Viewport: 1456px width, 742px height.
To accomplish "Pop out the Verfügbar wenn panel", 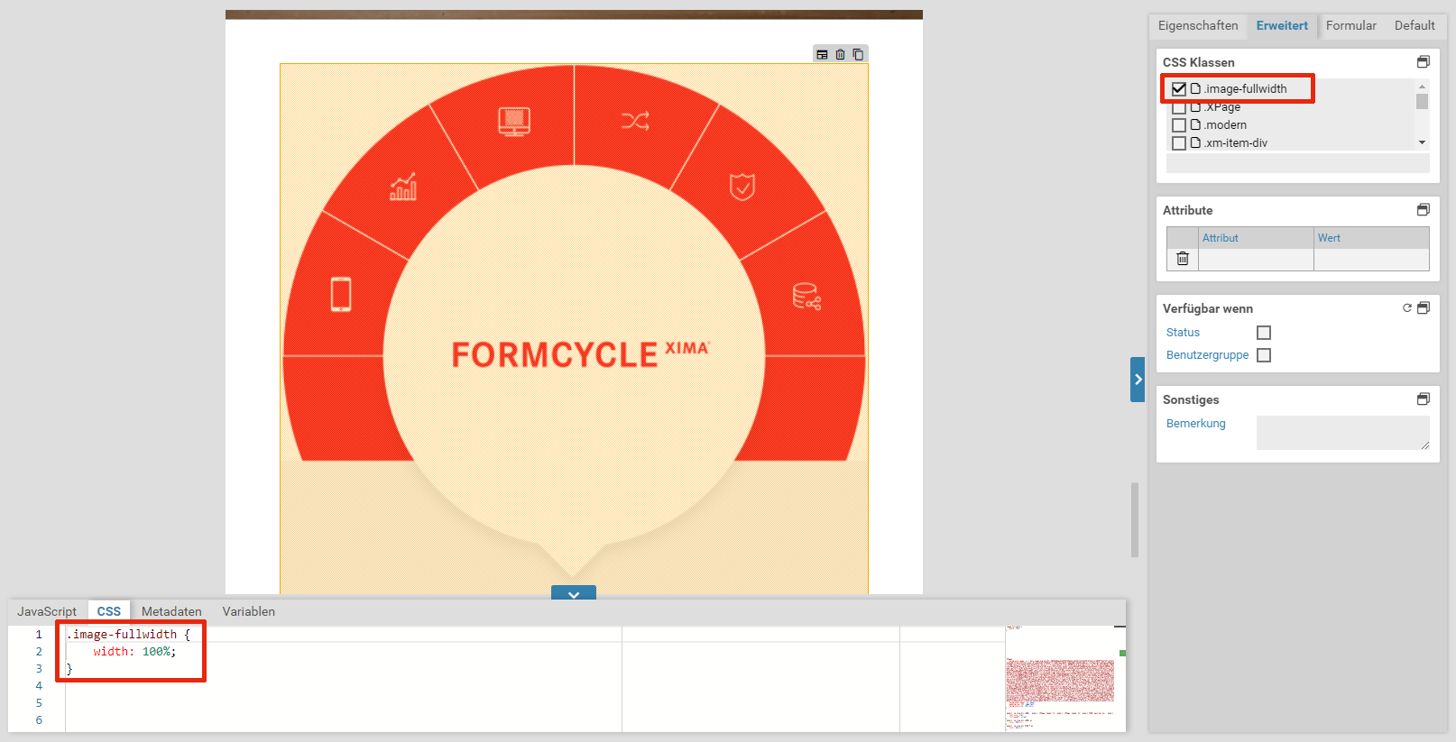I will coord(1423,308).
